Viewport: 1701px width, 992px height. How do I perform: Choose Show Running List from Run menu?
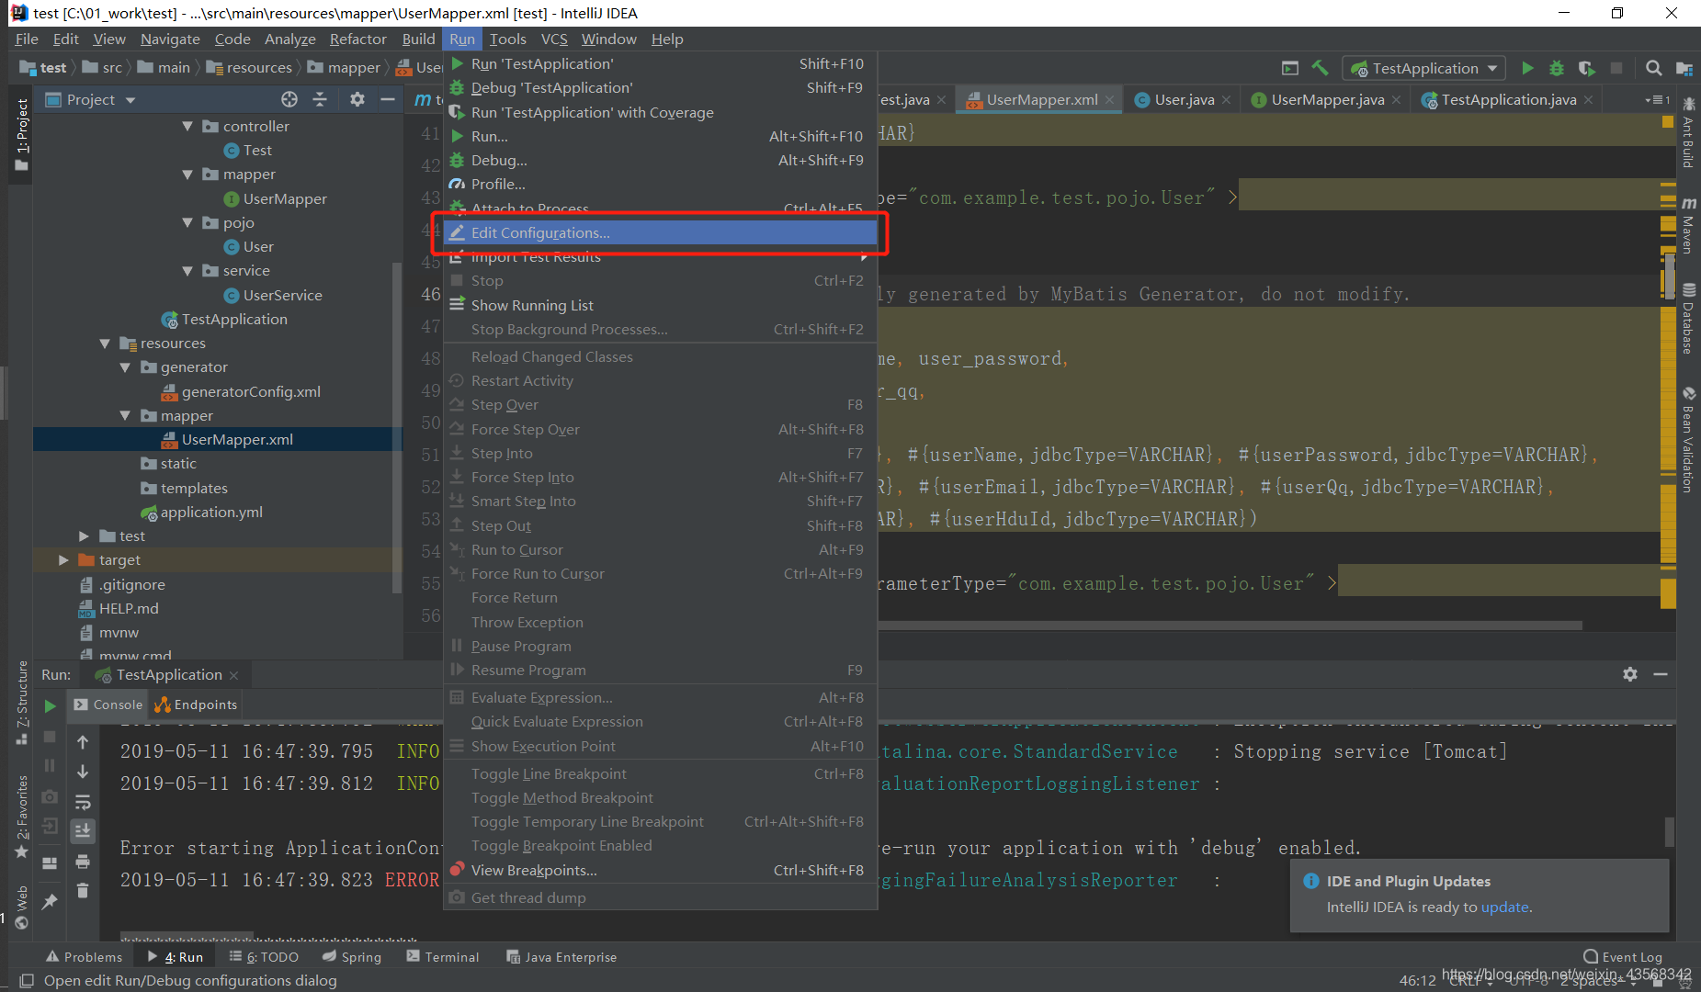click(660, 305)
